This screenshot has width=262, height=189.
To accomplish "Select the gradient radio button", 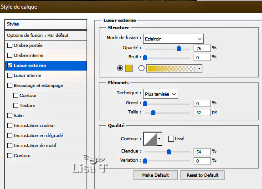I will pos(141,68).
